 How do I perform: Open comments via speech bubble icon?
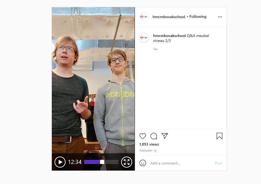click(x=154, y=136)
